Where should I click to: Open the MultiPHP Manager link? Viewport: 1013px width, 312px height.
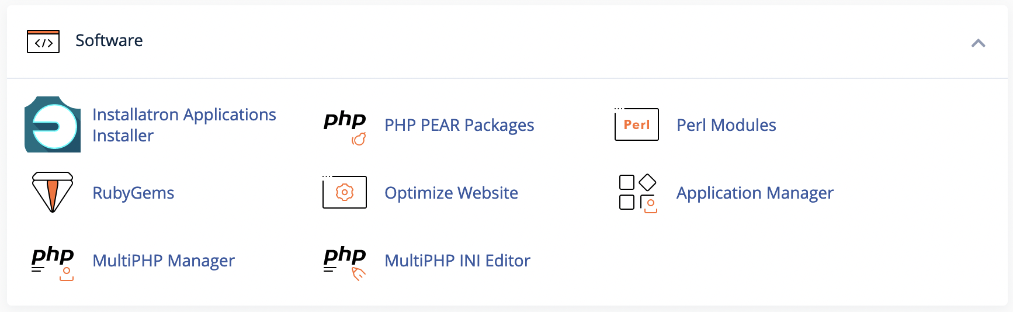(164, 261)
